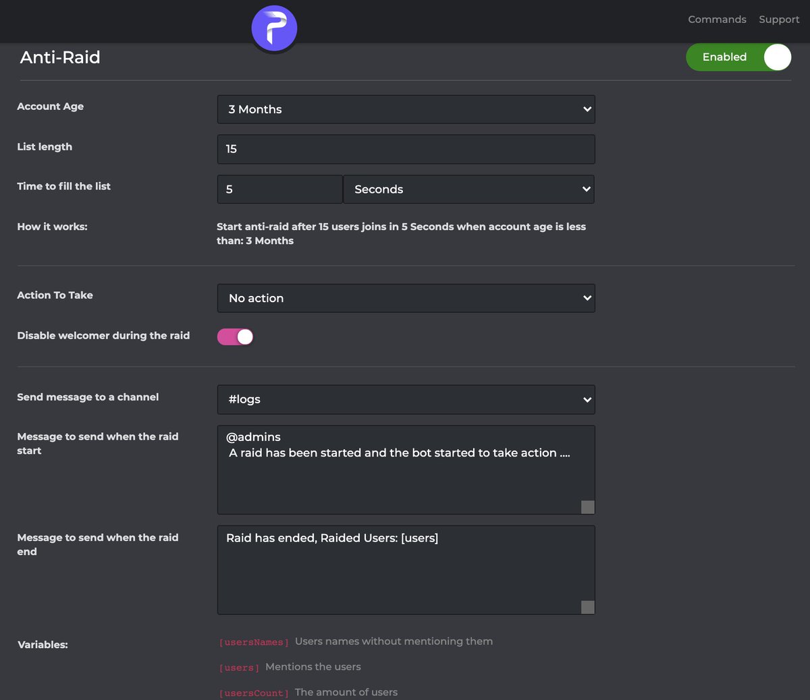The image size is (810, 700).
Task: Click the raid end textarea resize handle
Action: pos(588,608)
